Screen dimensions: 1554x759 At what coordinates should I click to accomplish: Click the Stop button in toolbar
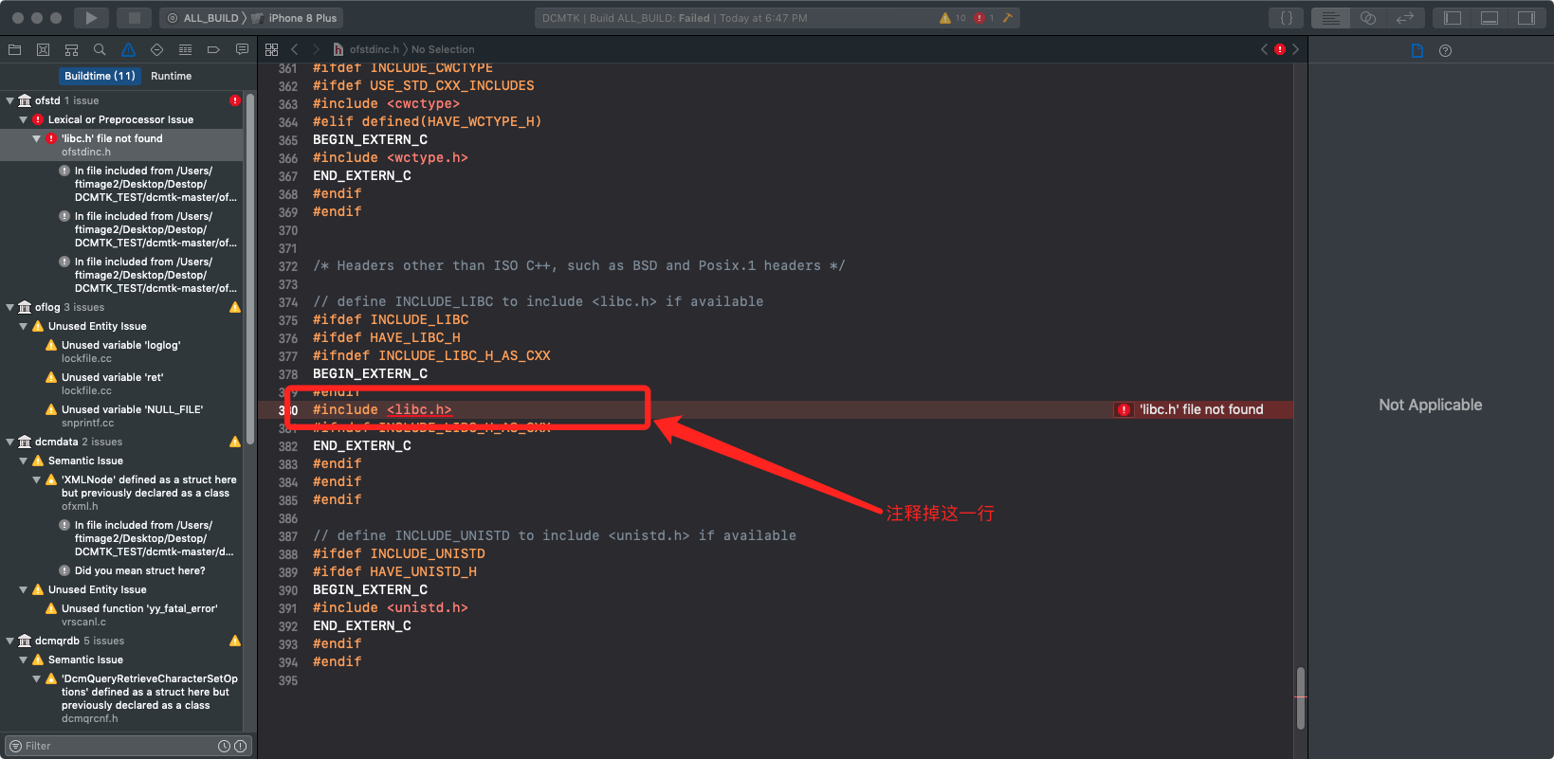[x=135, y=17]
